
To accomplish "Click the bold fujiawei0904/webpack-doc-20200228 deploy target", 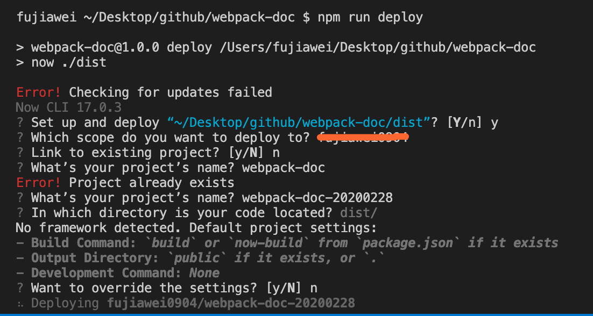I will pos(231,303).
